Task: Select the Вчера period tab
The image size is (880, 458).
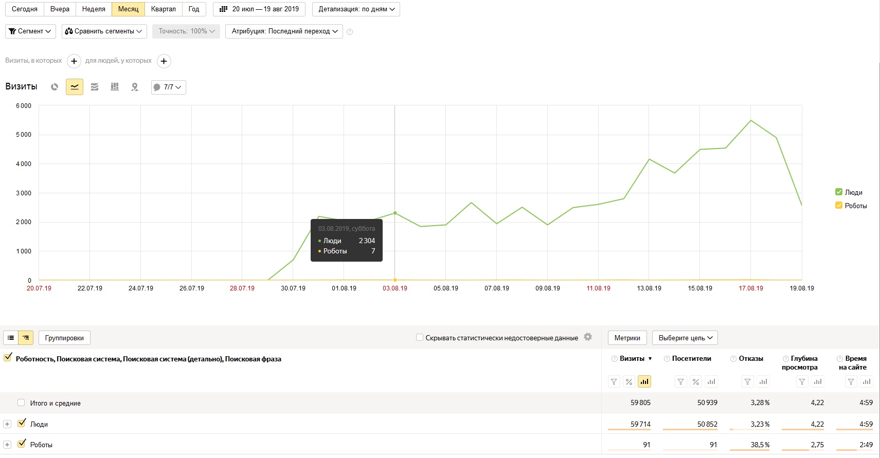Action: (60, 9)
